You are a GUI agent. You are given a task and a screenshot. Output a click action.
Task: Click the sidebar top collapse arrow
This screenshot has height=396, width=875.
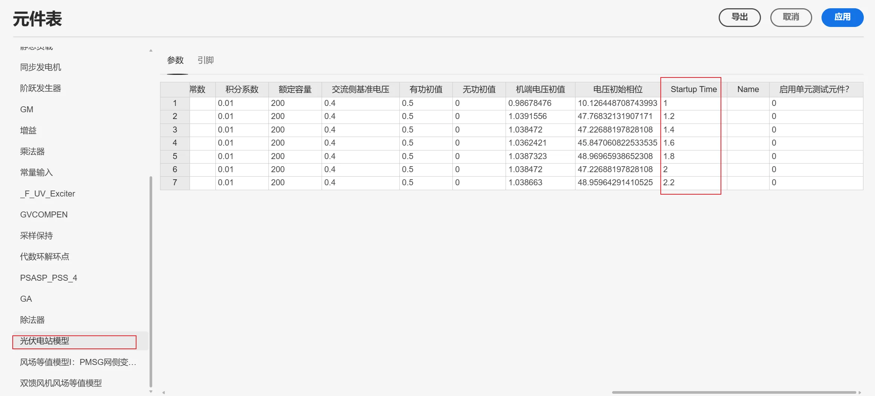click(151, 49)
